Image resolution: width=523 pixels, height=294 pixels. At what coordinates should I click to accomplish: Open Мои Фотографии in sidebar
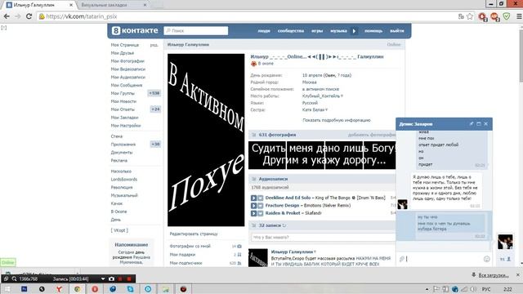click(127, 61)
